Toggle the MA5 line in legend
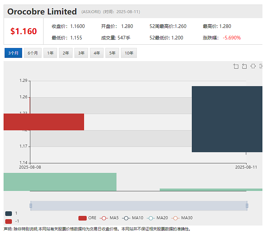 [109, 218]
